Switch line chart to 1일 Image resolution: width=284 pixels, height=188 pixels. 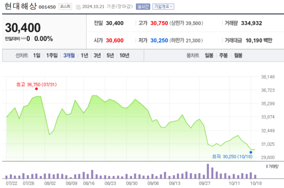pos(37,56)
